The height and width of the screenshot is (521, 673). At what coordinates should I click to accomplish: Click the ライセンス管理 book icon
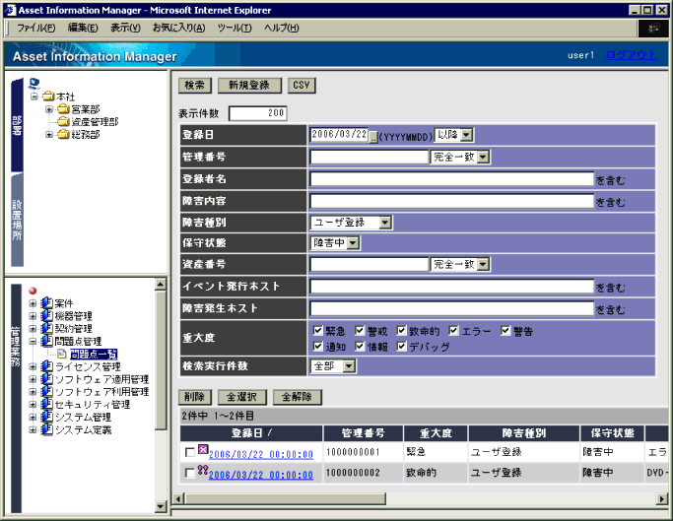pos(46,366)
